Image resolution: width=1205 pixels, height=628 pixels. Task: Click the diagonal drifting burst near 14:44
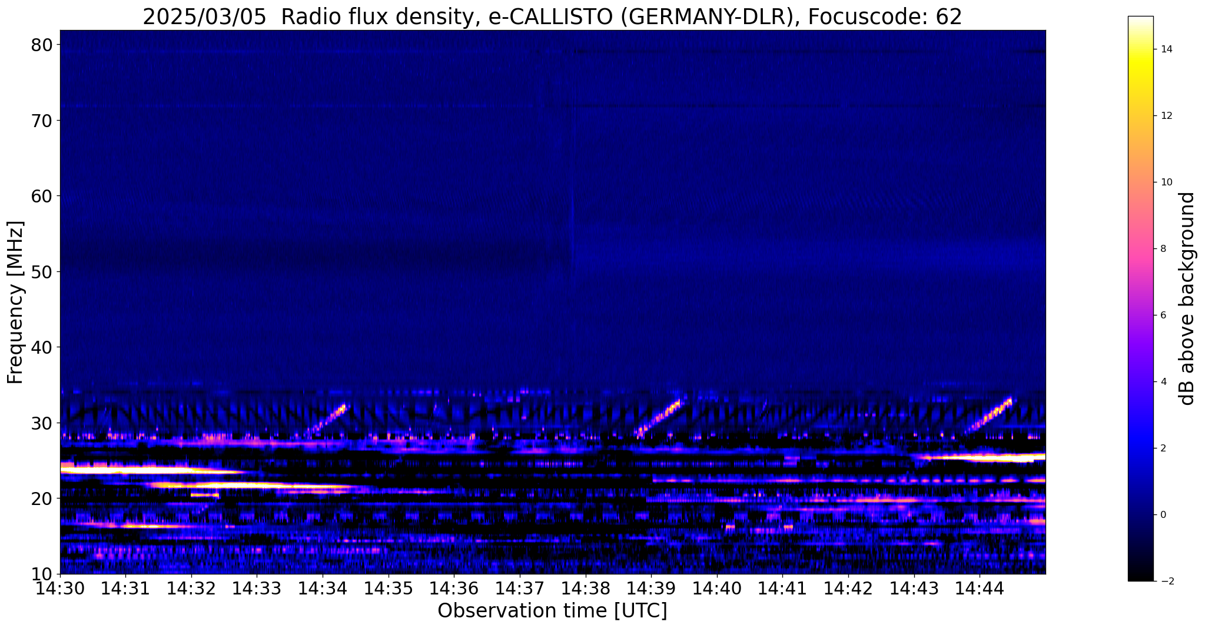coord(991,416)
